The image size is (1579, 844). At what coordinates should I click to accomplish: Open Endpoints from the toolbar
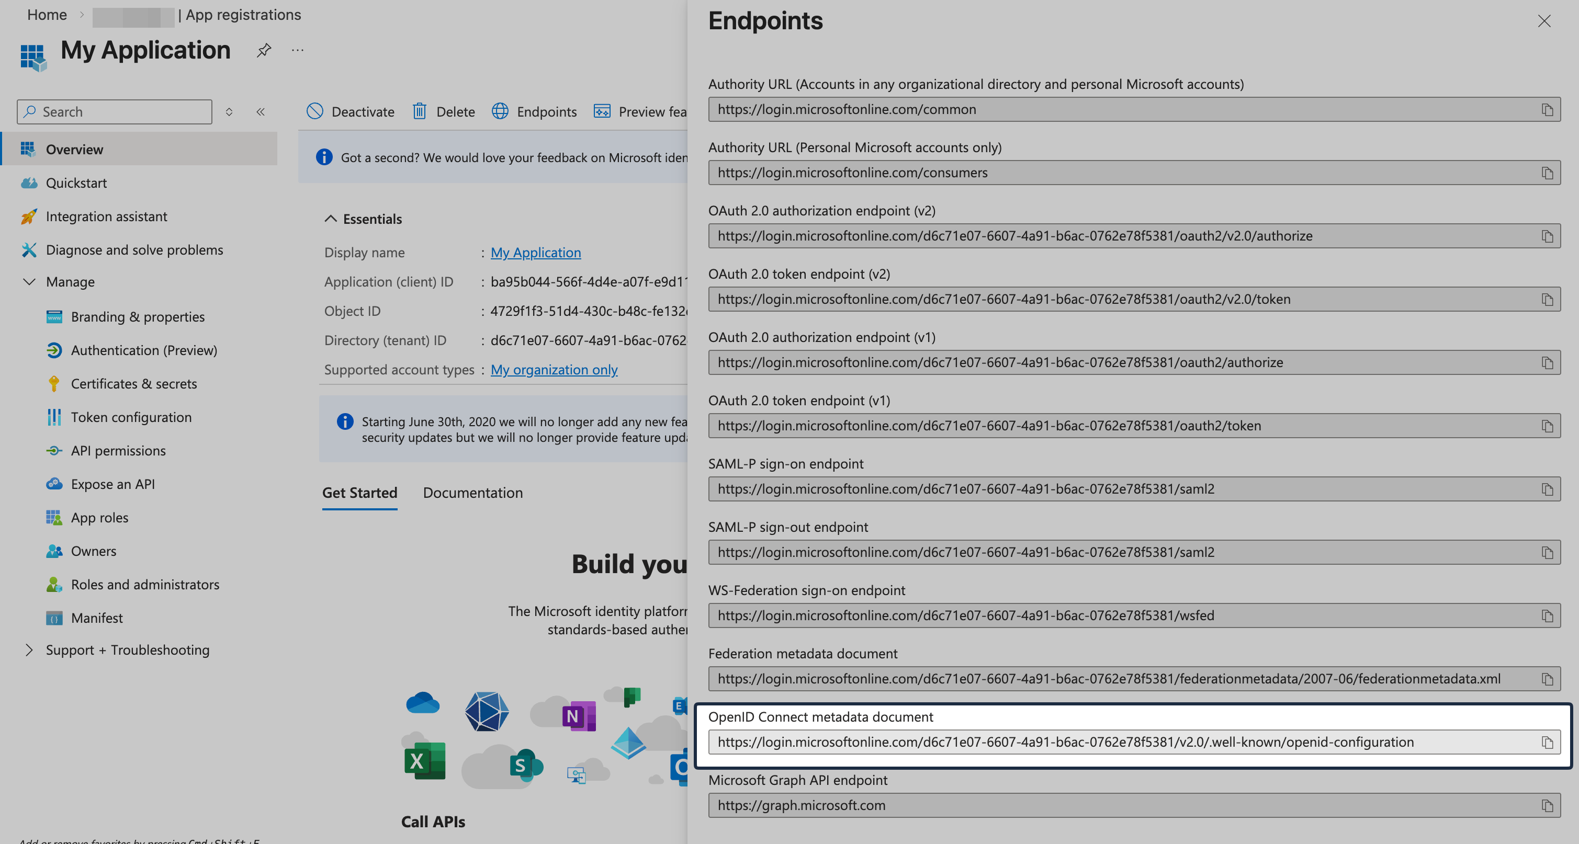534,111
